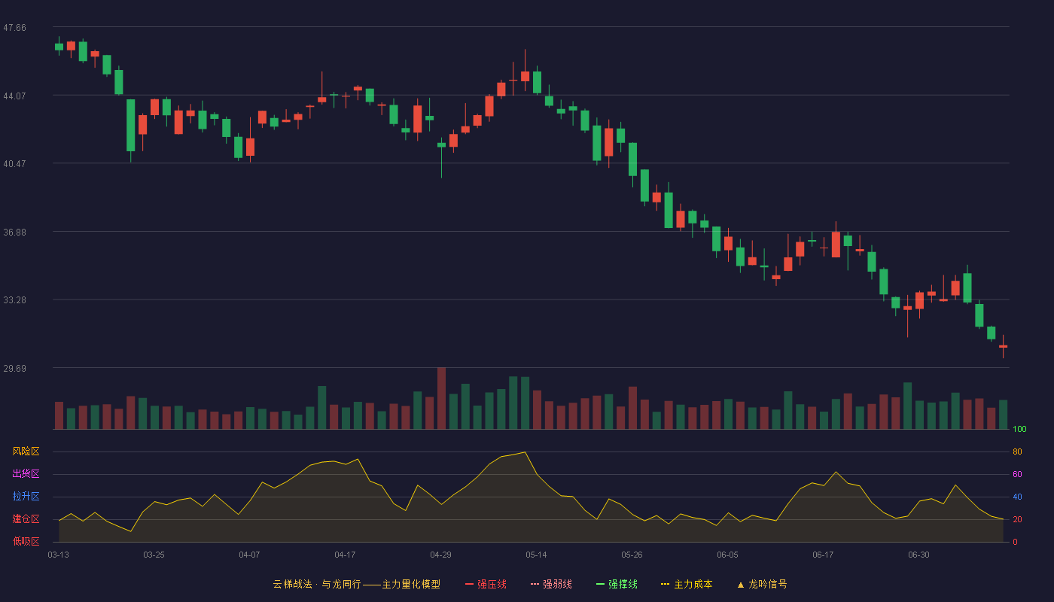Image resolution: width=1054 pixels, height=602 pixels.
Task: Click the 04-29 date axis label
Action: [x=440, y=555]
